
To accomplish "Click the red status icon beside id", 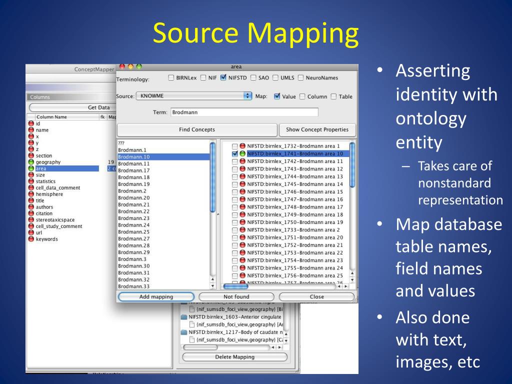I will (x=31, y=123).
